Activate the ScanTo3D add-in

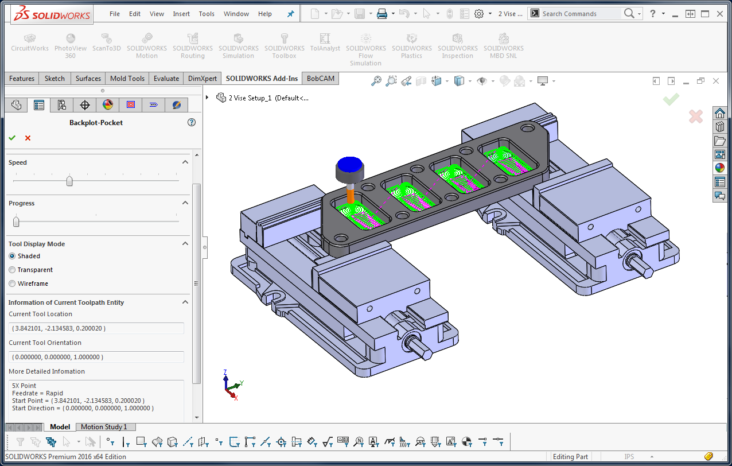click(x=107, y=44)
